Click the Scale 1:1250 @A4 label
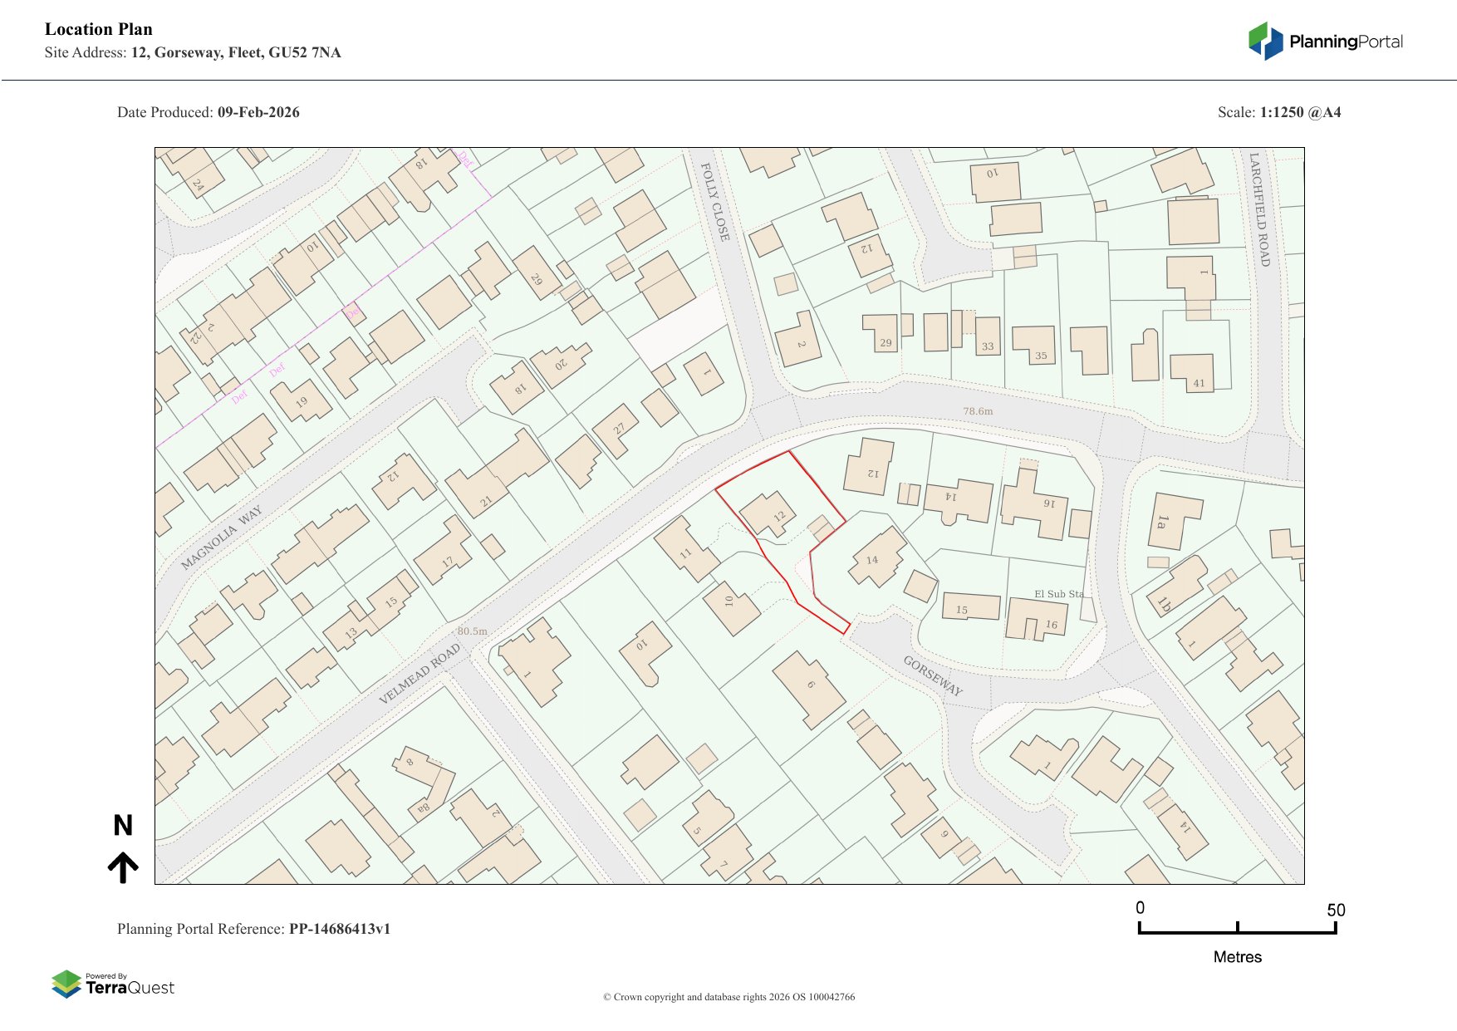Image resolution: width=1457 pixels, height=1031 pixels. (x=1278, y=112)
